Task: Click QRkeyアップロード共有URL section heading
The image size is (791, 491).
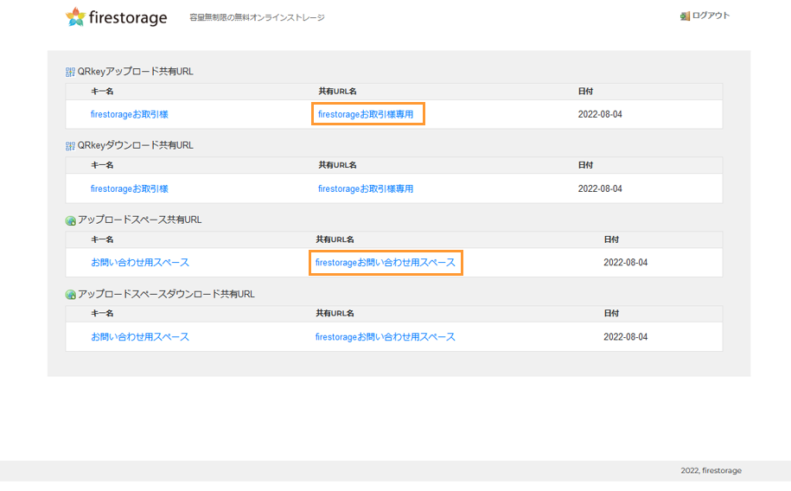Action: click(135, 72)
